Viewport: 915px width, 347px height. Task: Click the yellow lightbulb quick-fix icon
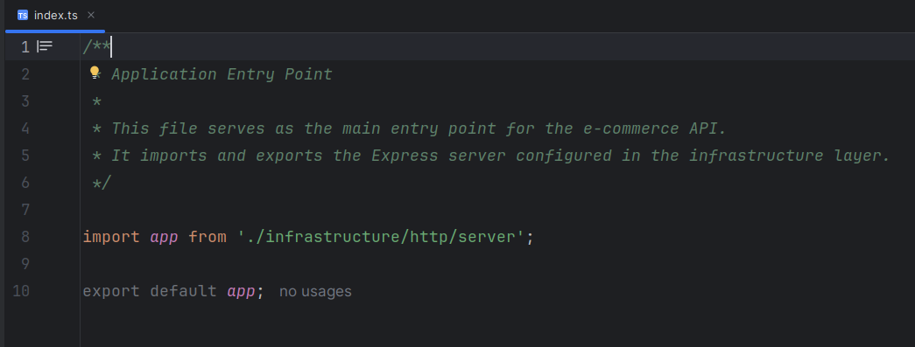[x=95, y=73]
